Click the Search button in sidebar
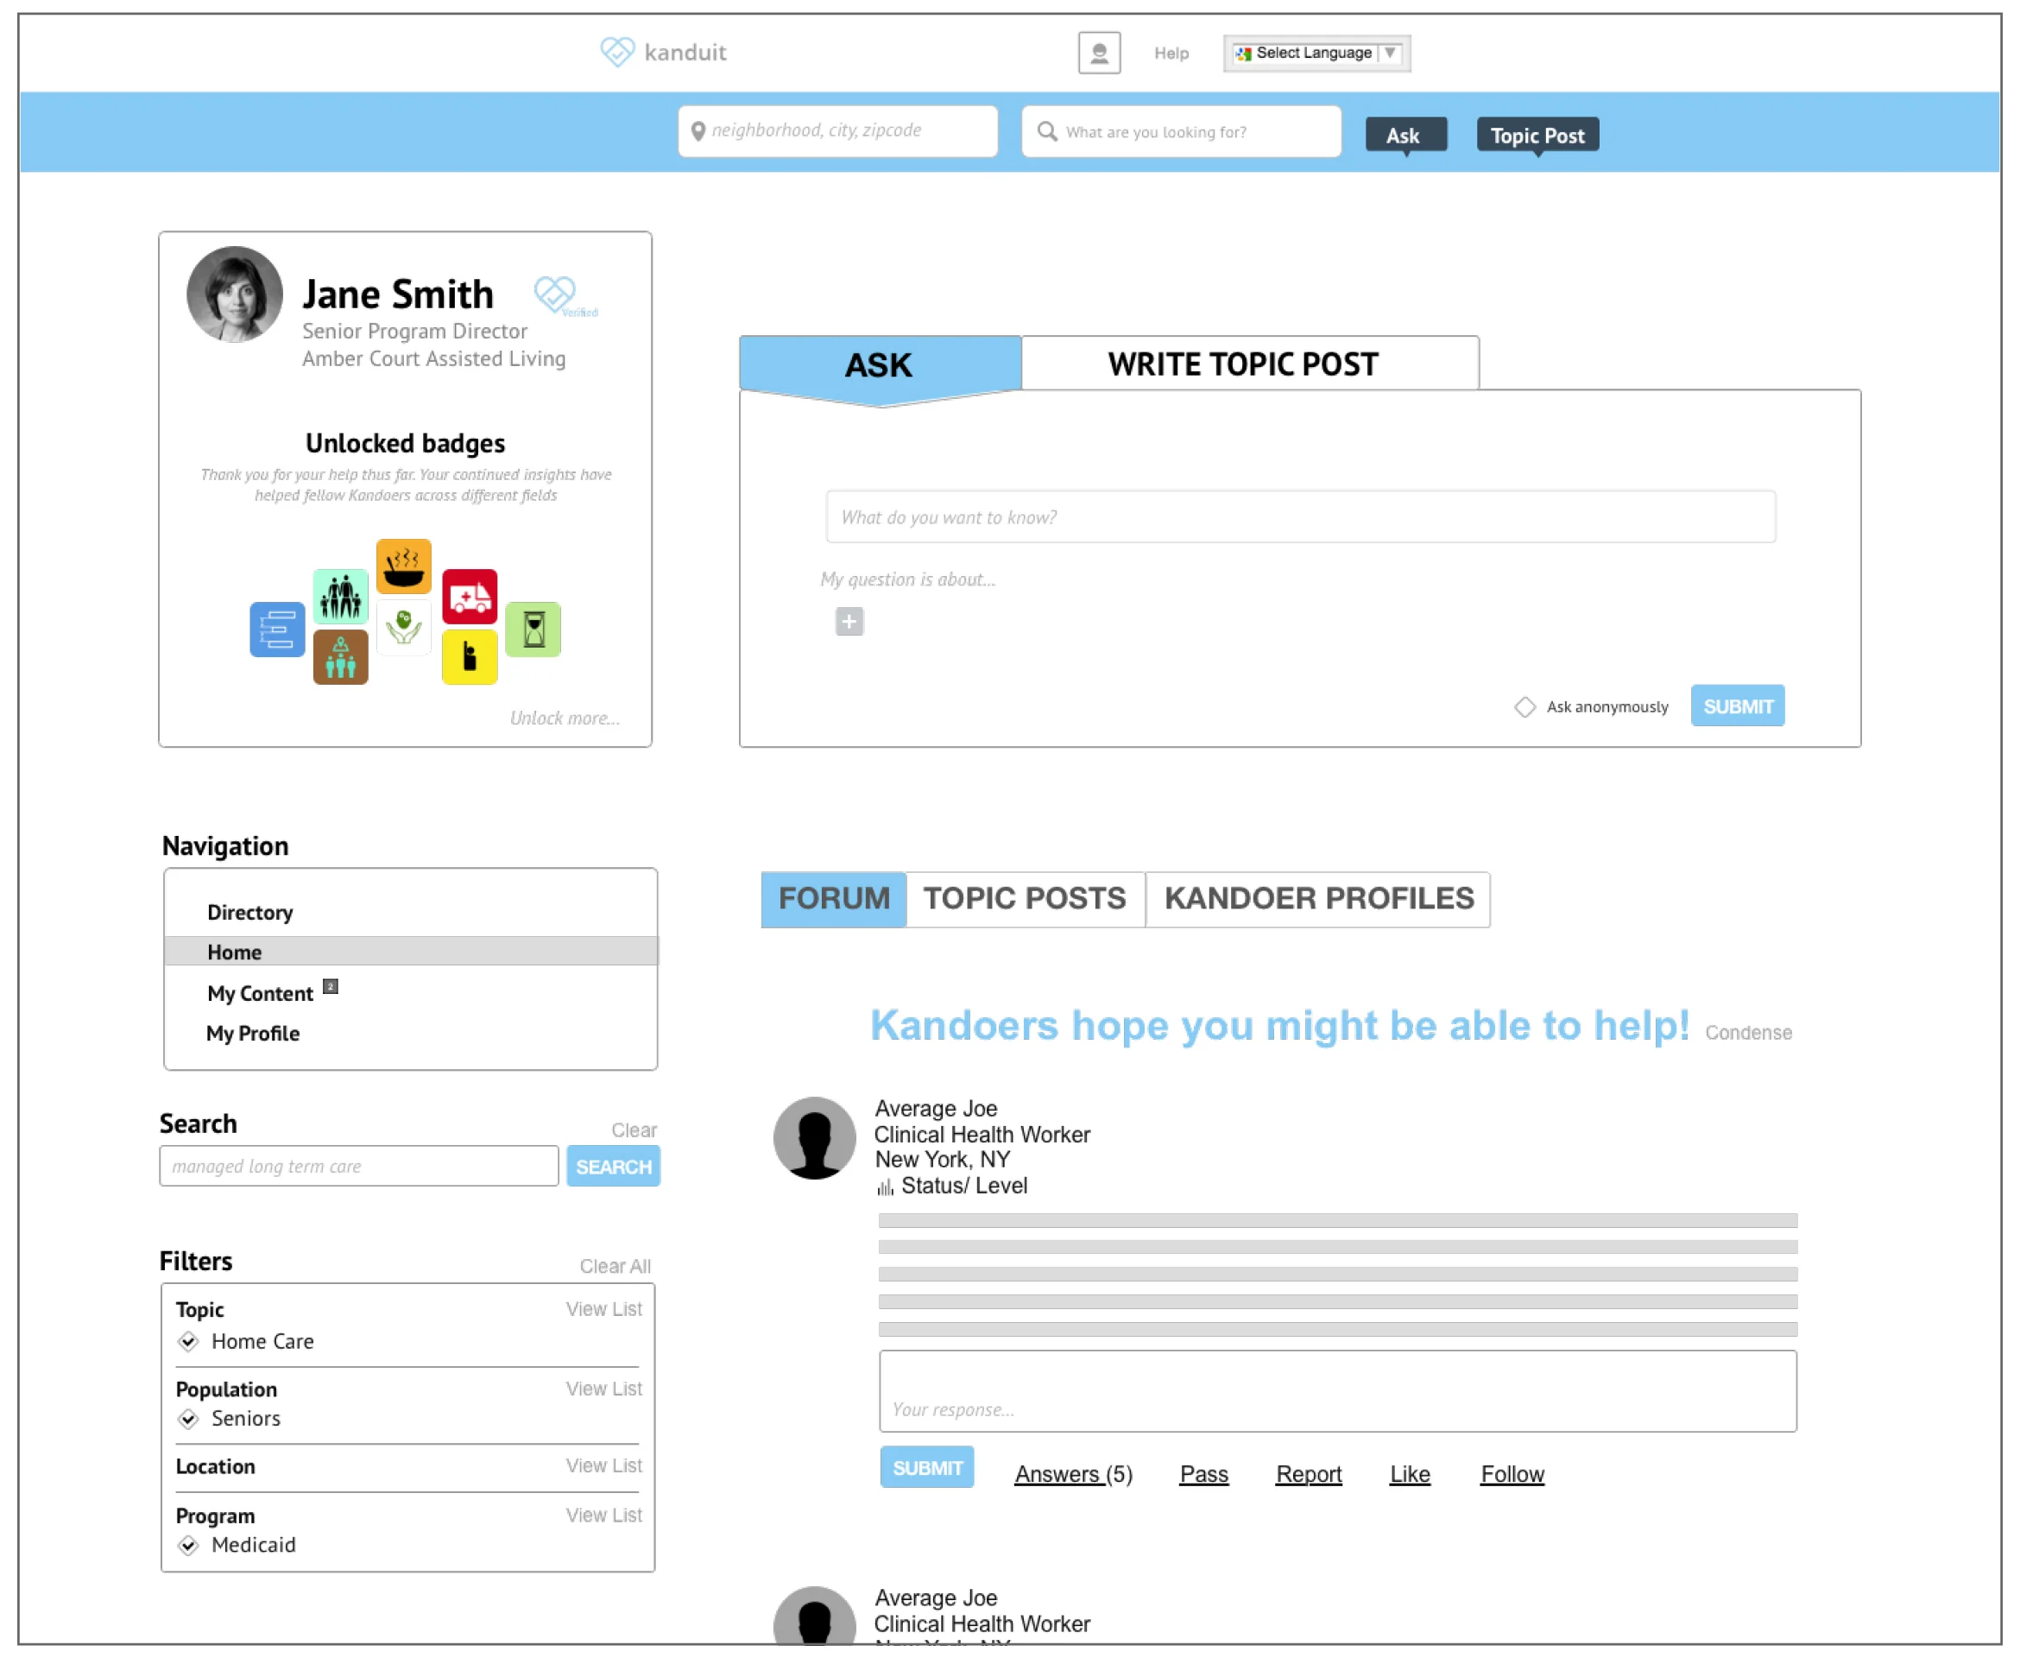Screen dimensions: 2020x1658 (x=613, y=1166)
